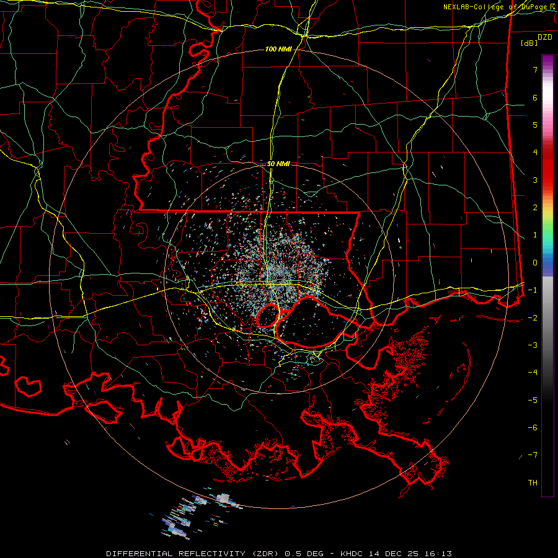Click the ZDR color scale bar
Image resolution: width=558 pixels, height=558 pixels.
click(547, 275)
